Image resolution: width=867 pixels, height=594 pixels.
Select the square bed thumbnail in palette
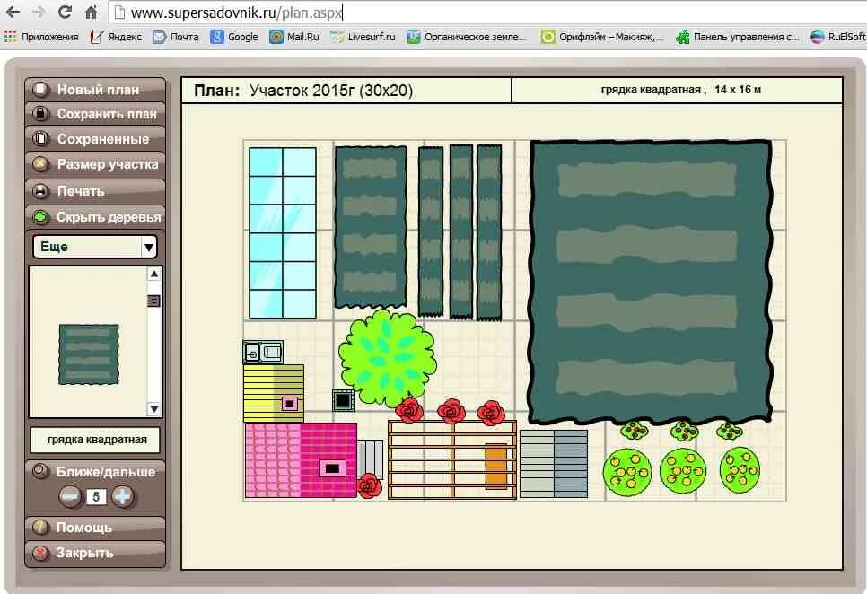click(89, 354)
